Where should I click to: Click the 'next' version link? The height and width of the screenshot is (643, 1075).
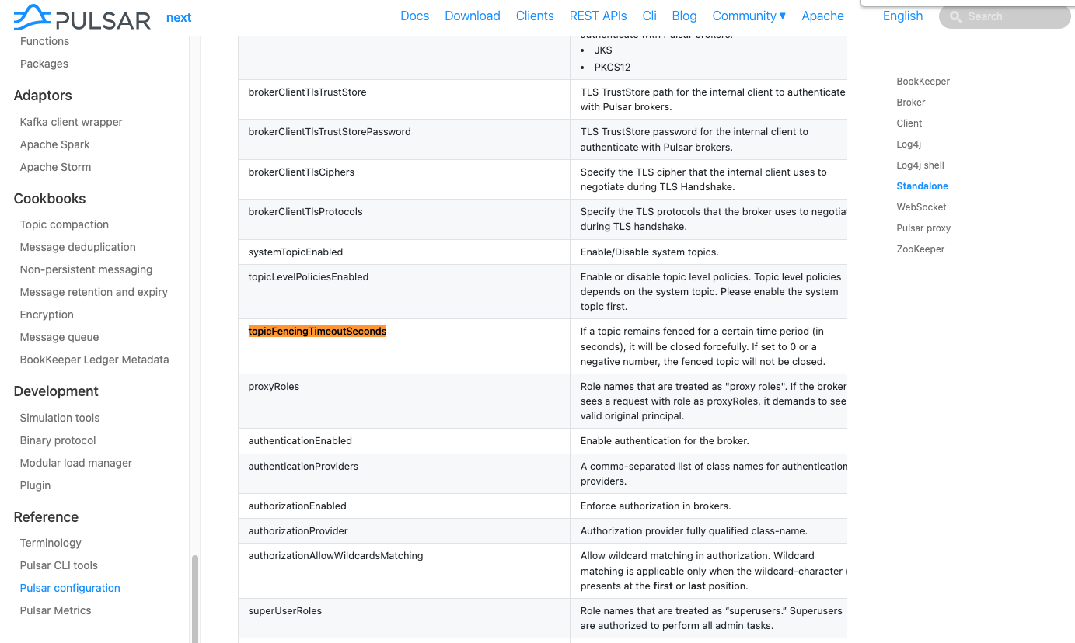point(179,17)
